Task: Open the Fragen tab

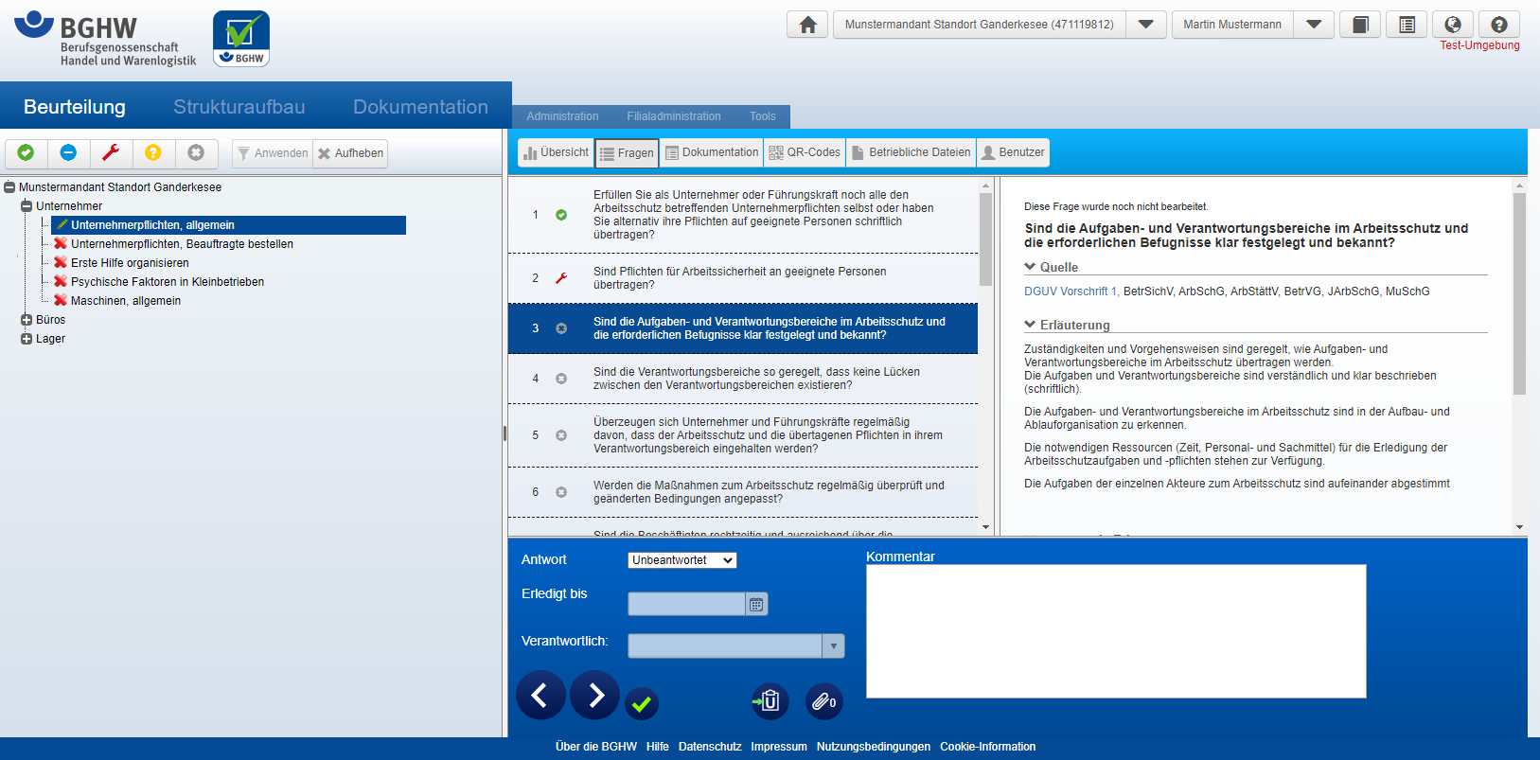Action: pos(627,152)
